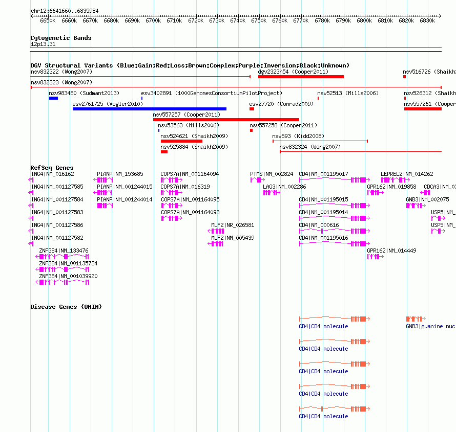Select the PTMS|NM_002824 gene glyph
456x432 pixels.
point(258,180)
